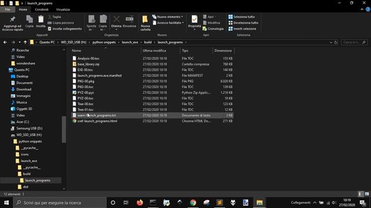Switch to details view icon in status bar
The image size is (371, 208).
(x=360, y=194)
